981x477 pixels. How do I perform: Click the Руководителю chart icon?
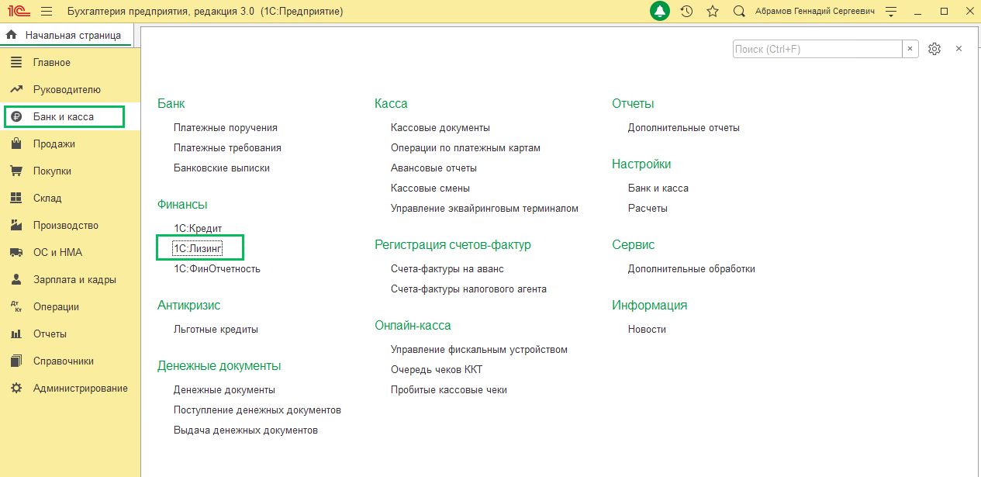(16, 90)
